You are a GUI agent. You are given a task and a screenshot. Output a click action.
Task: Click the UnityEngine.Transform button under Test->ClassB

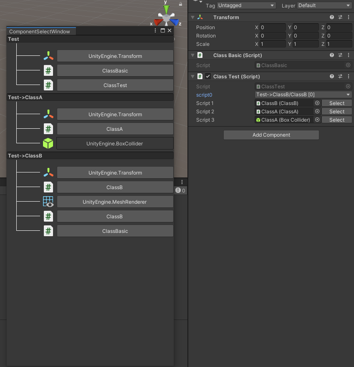(115, 172)
